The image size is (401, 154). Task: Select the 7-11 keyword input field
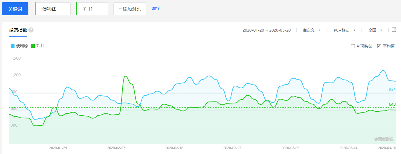(93, 9)
